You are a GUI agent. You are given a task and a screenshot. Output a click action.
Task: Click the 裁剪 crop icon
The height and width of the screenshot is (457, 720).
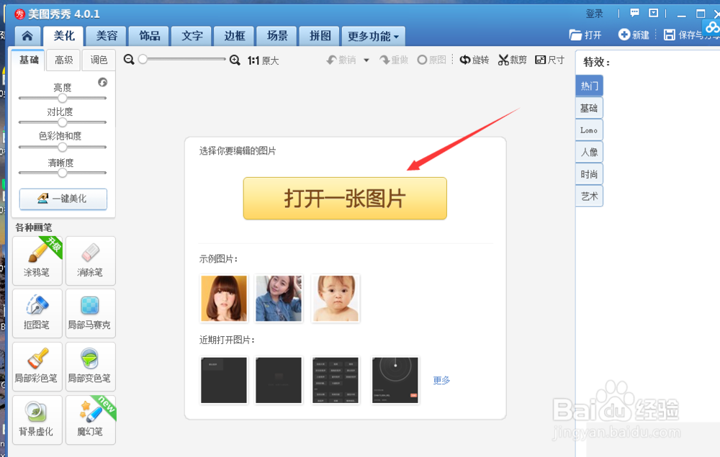point(512,60)
